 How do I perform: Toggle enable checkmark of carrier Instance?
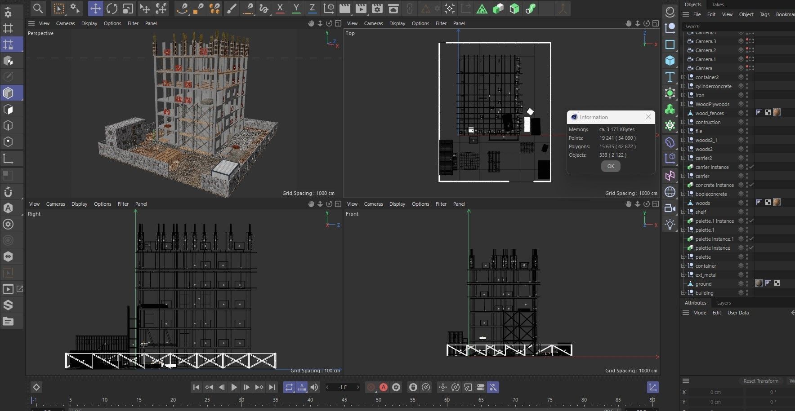(751, 167)
